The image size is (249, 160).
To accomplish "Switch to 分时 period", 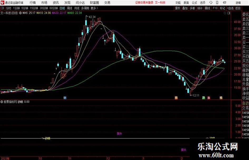I will click(8, 8).
